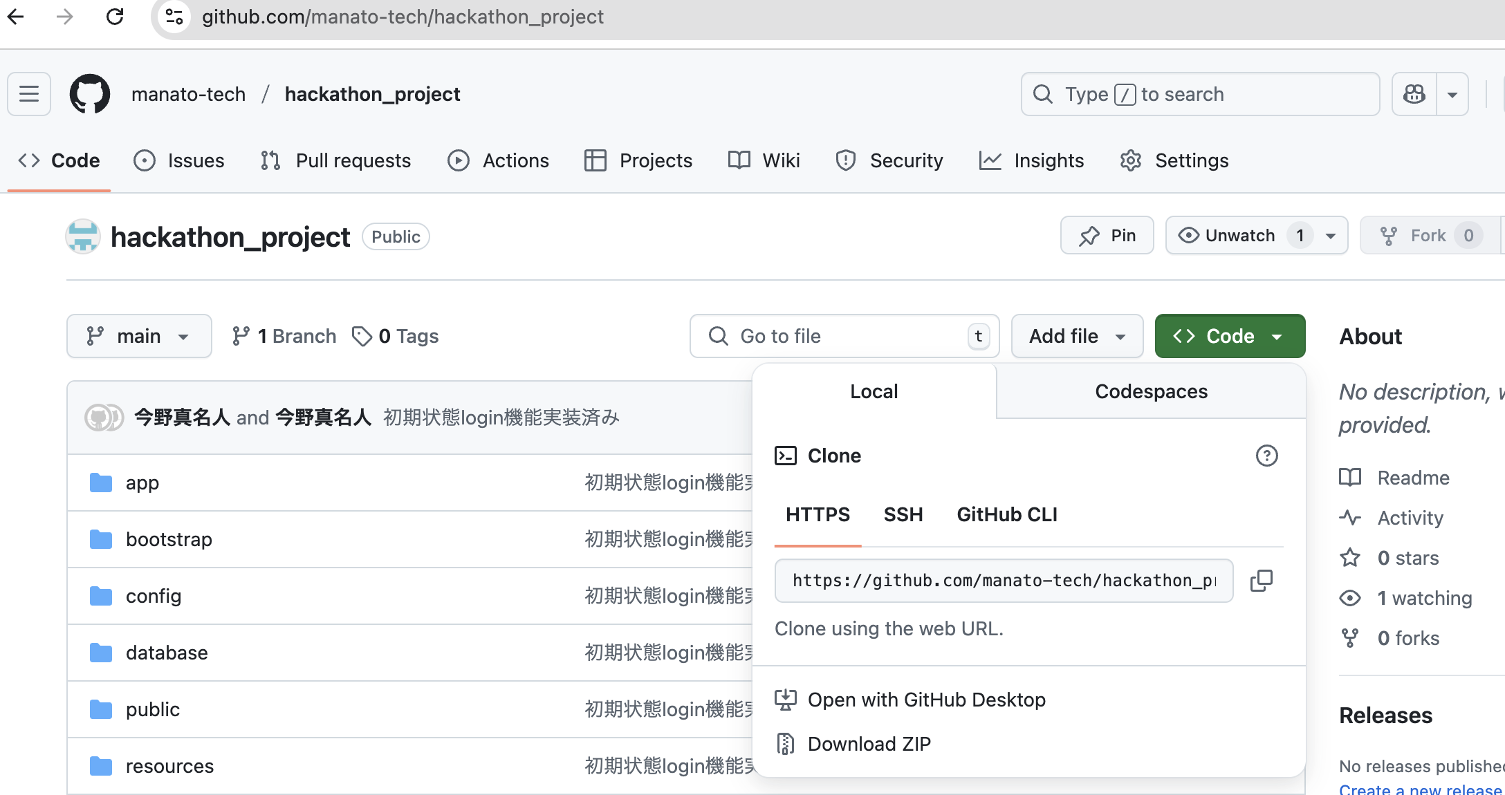The height and width of the screenshot is (795, 1505).
Task: Click the GitHub Octocat logo
Action: (x=90, y=94)
